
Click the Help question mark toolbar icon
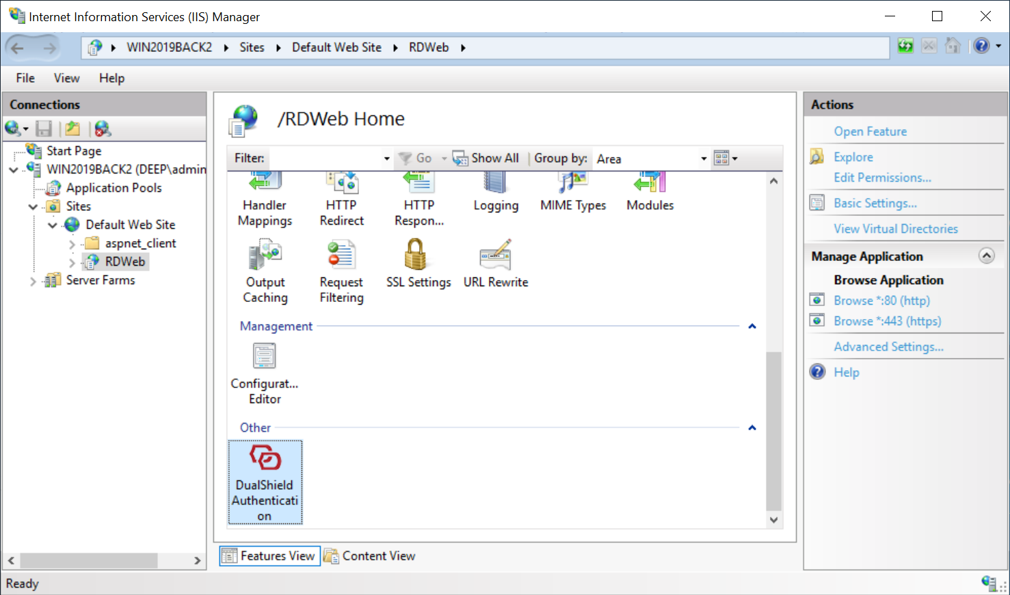point(981,46)
